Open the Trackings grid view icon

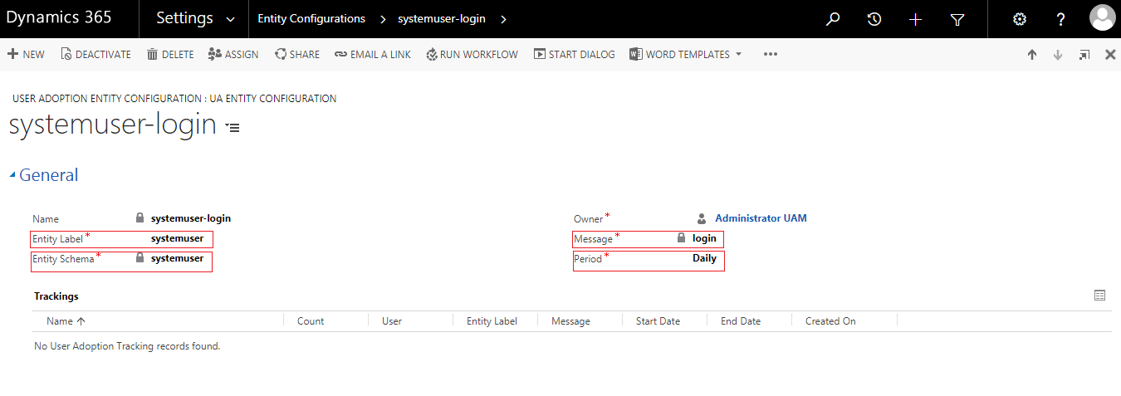(x=1100, y=296)
